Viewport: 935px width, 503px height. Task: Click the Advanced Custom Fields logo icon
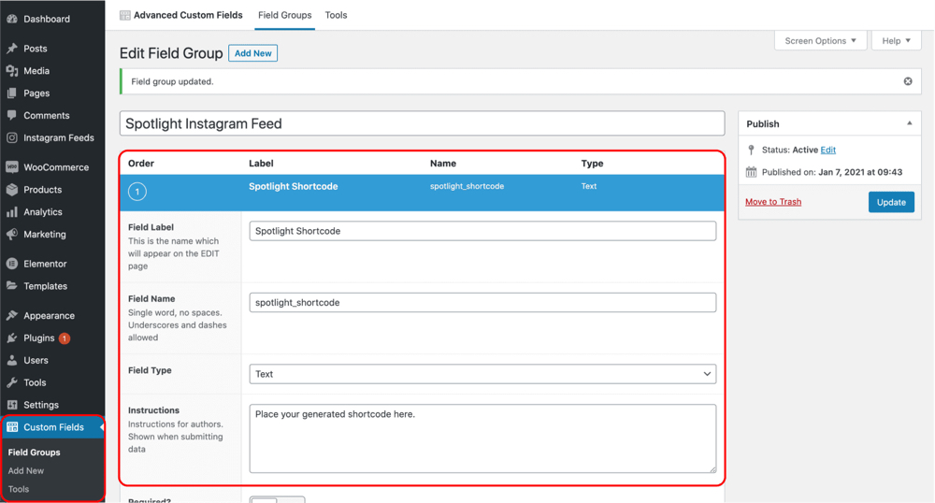tap(124, 15)
